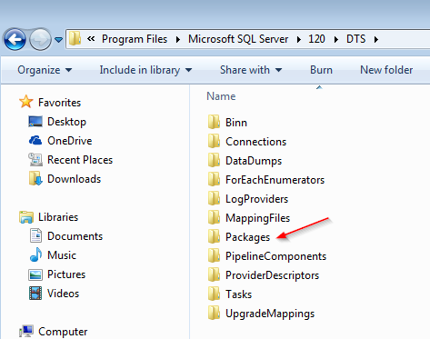Viewport: 430px width, 339px height.
Task: Select the Packages folder icon
Action: [x=214, y=236]
